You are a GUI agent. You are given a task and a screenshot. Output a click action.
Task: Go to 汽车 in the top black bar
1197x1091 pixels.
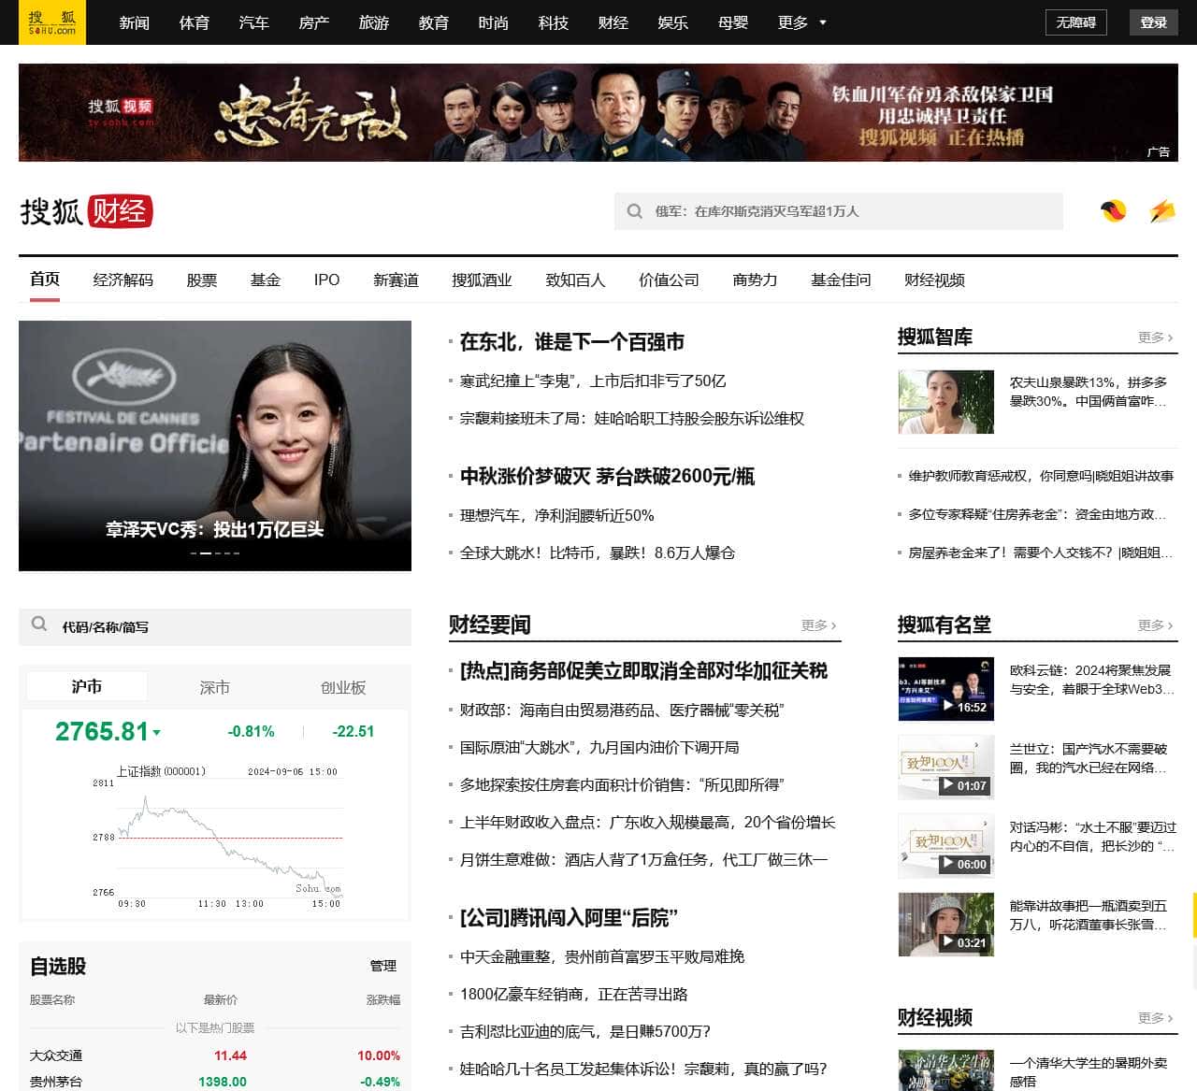tap(254, 22)
